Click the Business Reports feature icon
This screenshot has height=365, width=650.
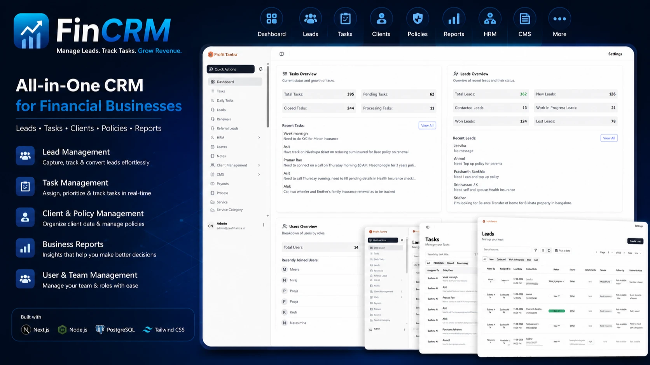(25, 248)
